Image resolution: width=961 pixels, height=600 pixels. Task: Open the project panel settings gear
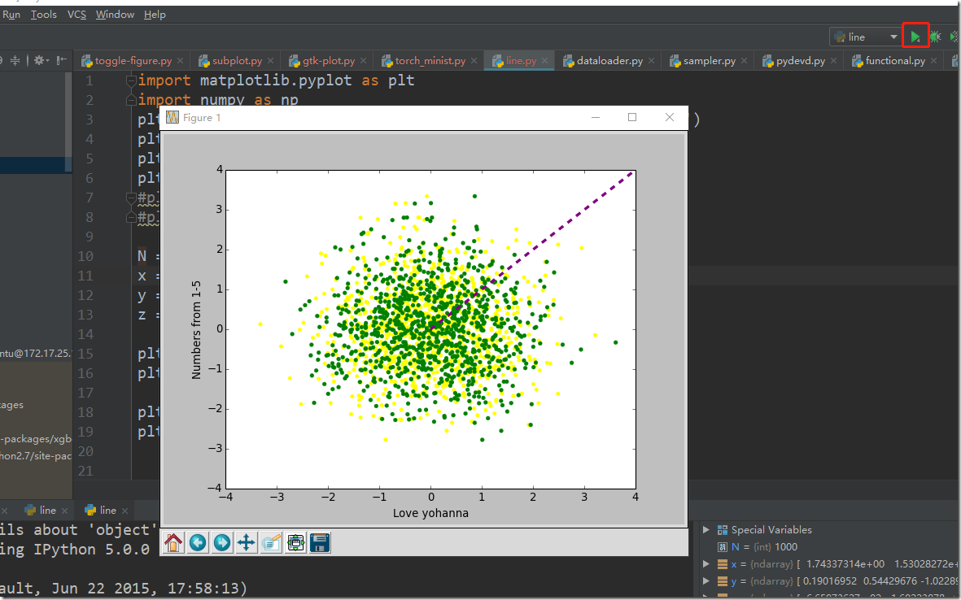click(x=40, y=60)
